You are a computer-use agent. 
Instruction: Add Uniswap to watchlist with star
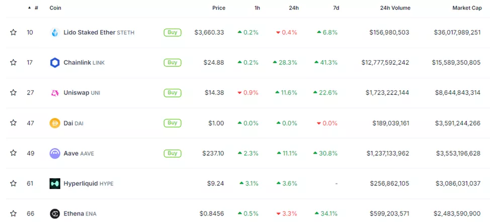(14, 93)
